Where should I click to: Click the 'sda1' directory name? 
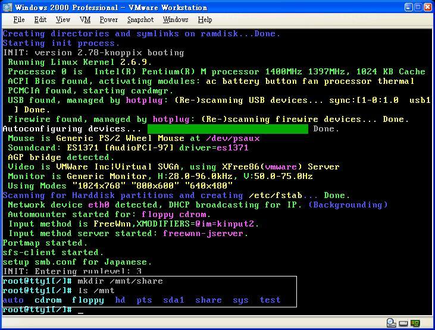coord(174,300)
